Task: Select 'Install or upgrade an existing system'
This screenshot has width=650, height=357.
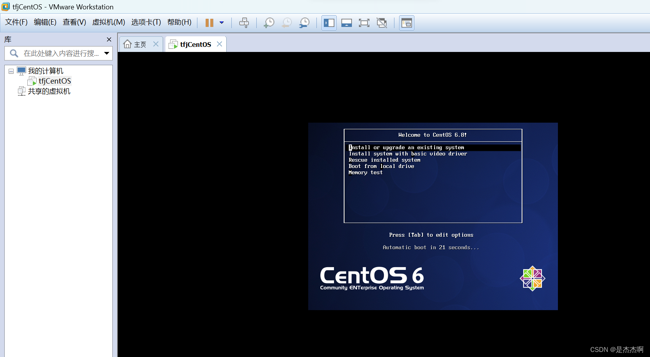Action: coord(406,147)
